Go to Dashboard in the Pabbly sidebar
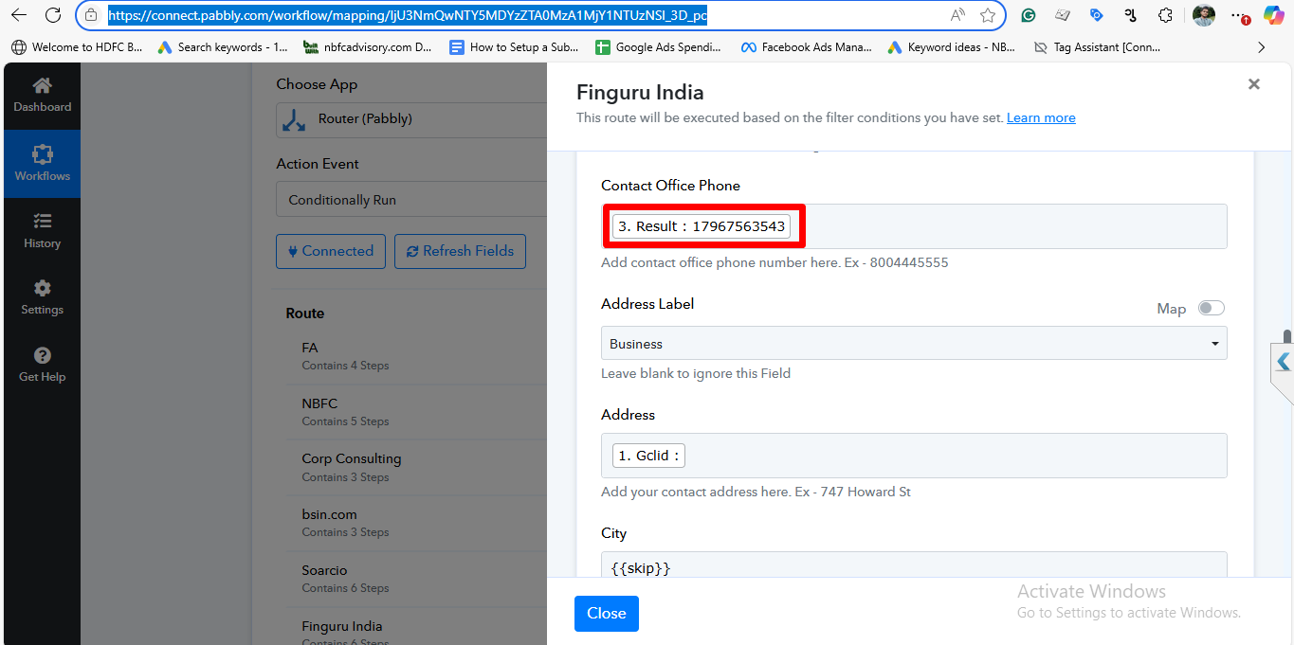 tap(42, 95)
